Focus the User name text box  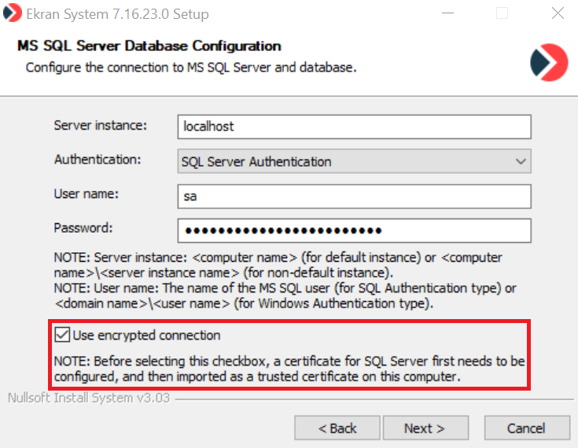[x=355, y=196]
